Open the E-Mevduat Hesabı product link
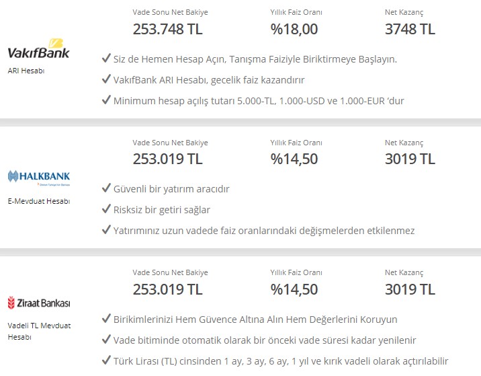Image resolution: width=481 pixels, height=376 pixels. pos(39,201)
